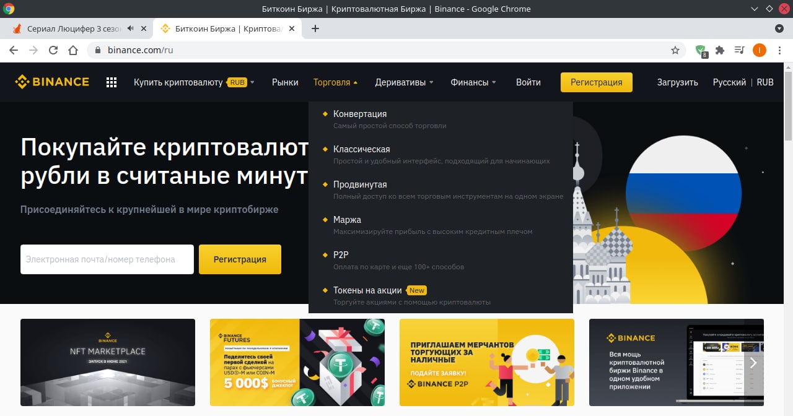Select Классическая trading entry

[440, 155]
